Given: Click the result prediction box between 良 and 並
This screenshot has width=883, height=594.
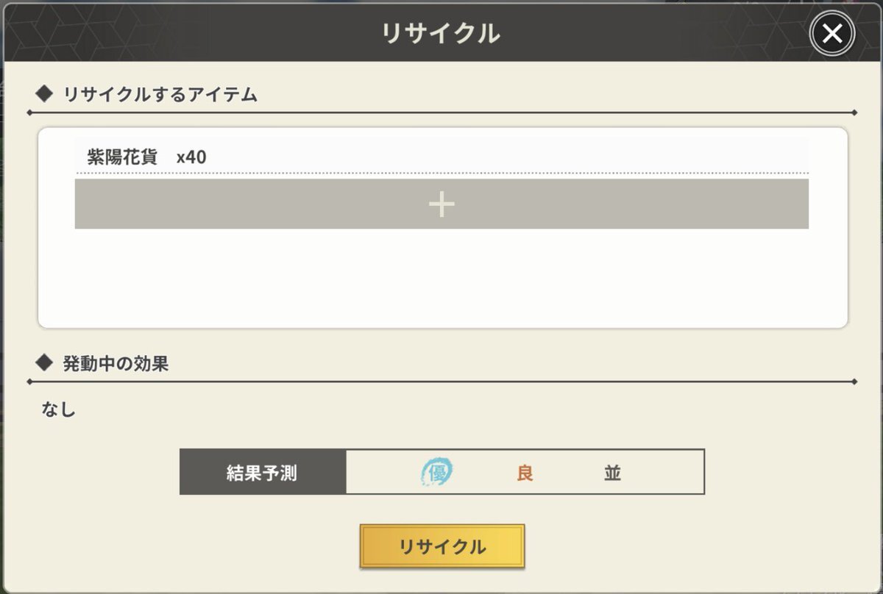Looking at the screenshot, I should point(568,473).
